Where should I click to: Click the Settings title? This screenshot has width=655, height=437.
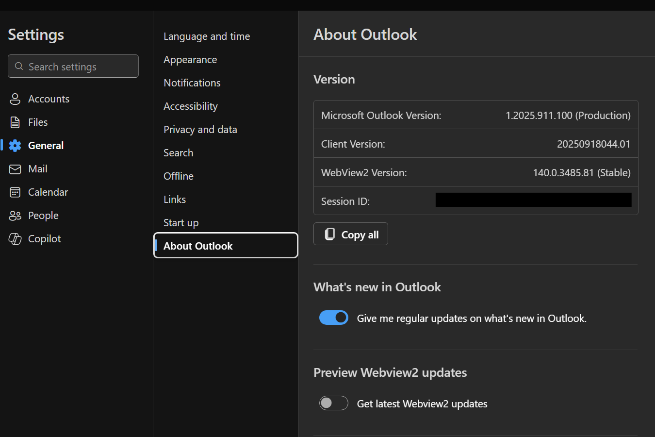click(36, 35)
